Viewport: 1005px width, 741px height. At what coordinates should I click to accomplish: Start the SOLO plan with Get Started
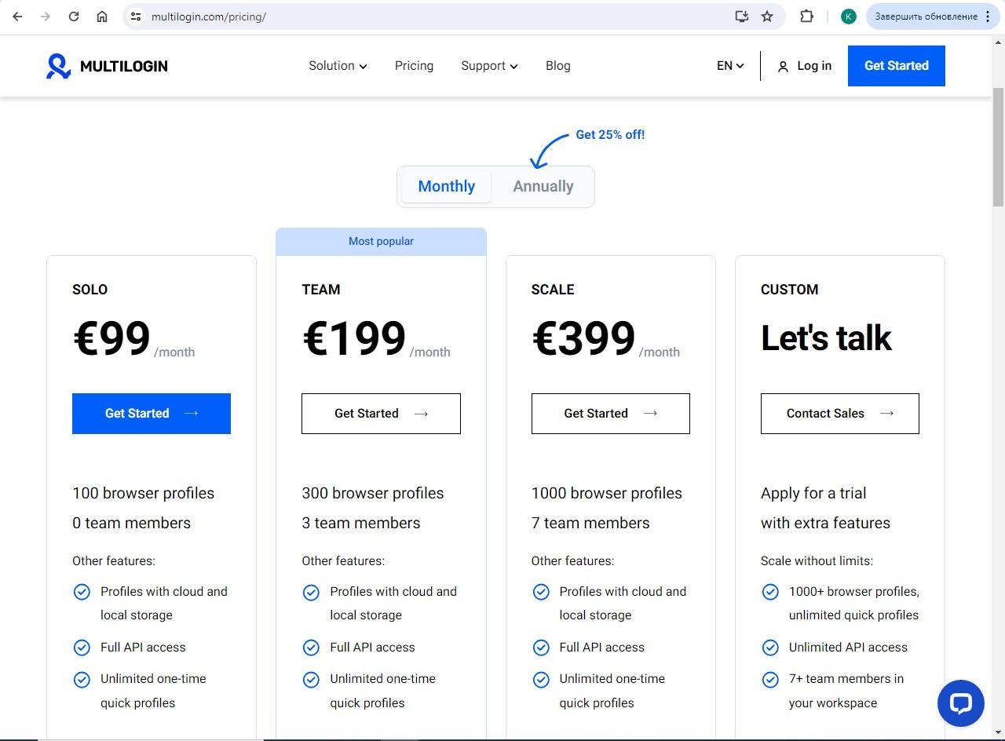pyautogui.click(x=152, y=414)
